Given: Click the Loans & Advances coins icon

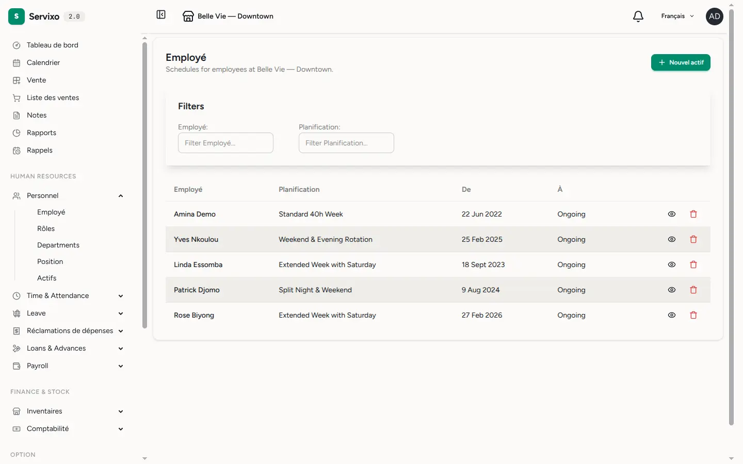Looking at the screenshot, I should (17, 349).
